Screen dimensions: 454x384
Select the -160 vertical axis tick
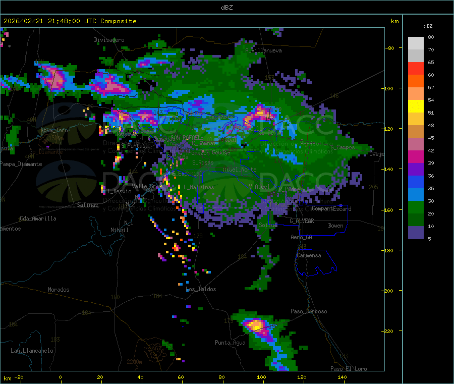click(x=388, y=210)
